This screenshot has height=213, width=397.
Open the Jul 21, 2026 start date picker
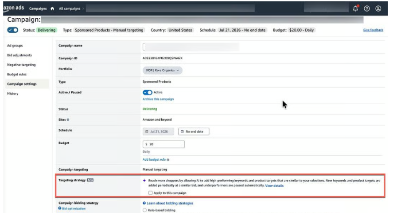(x=158, y=132)
